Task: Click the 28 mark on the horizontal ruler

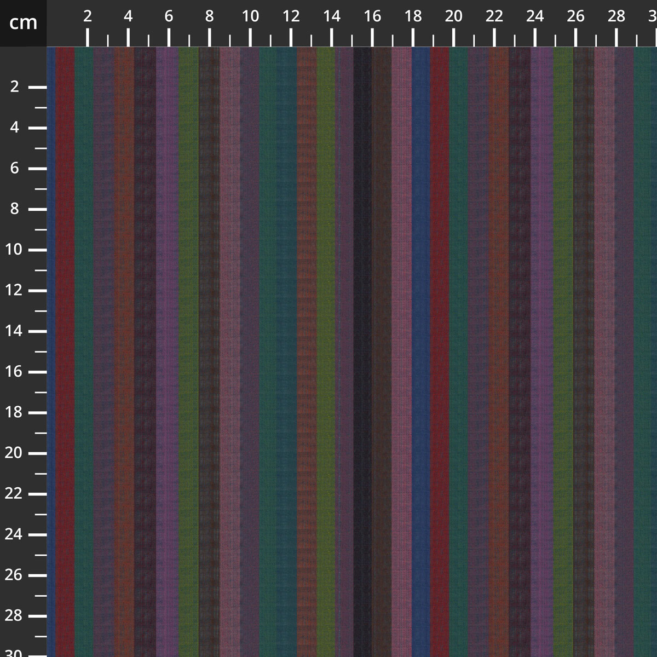Action: 616,16
